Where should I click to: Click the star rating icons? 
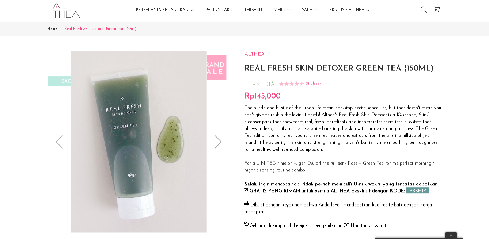click(292, 84)
